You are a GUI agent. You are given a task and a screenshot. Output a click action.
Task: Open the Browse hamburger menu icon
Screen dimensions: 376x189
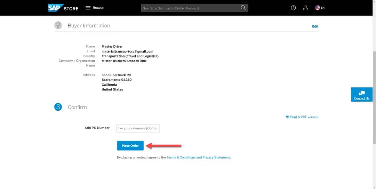(x=88, y=8)
